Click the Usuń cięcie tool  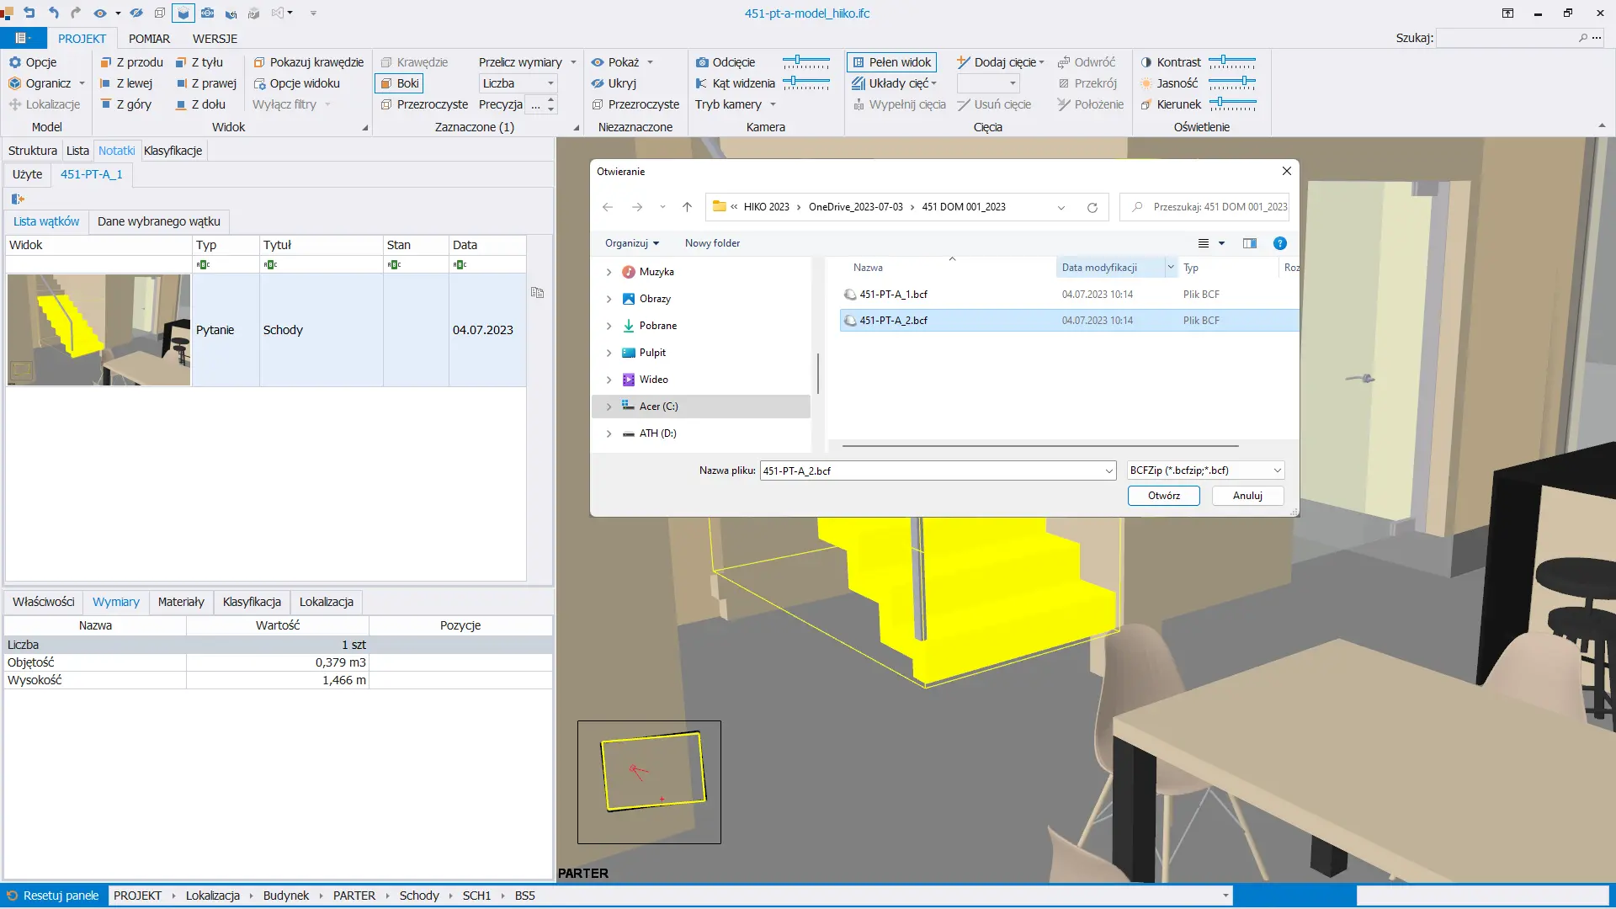pos(994,104)
